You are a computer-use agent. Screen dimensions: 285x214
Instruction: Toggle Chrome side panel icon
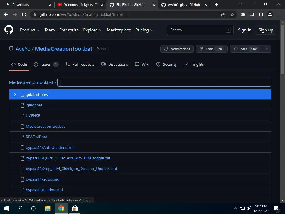261,14
